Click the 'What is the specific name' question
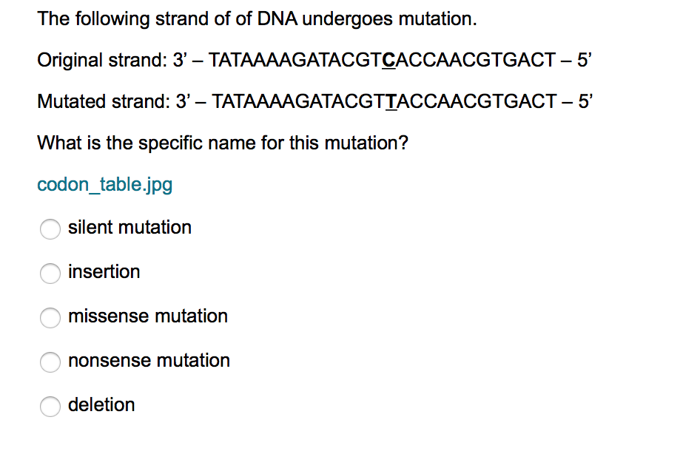 pyautogui.click(x=223, y=143)
